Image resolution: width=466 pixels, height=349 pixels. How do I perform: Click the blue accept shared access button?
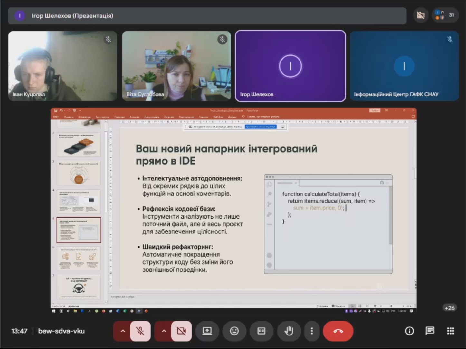tap(261, 127)
